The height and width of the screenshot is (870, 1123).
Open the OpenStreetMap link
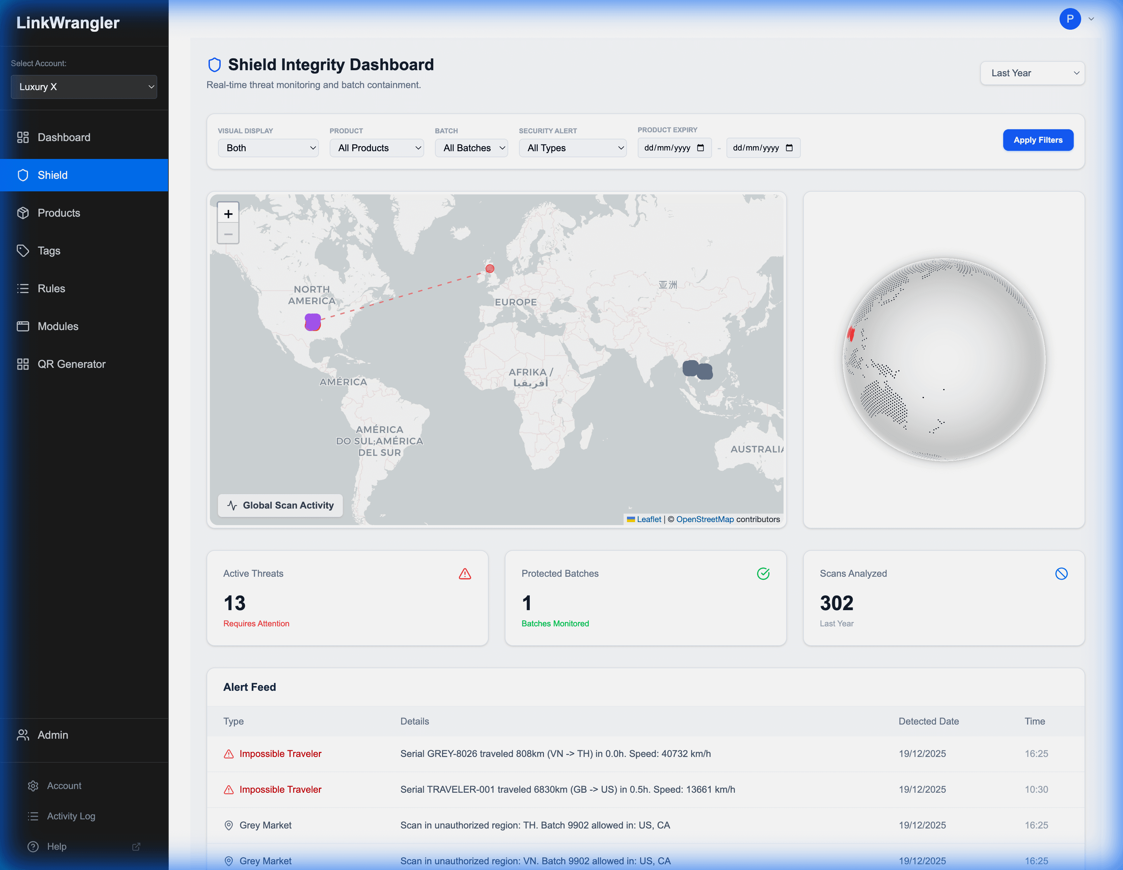tap(705, 519)
